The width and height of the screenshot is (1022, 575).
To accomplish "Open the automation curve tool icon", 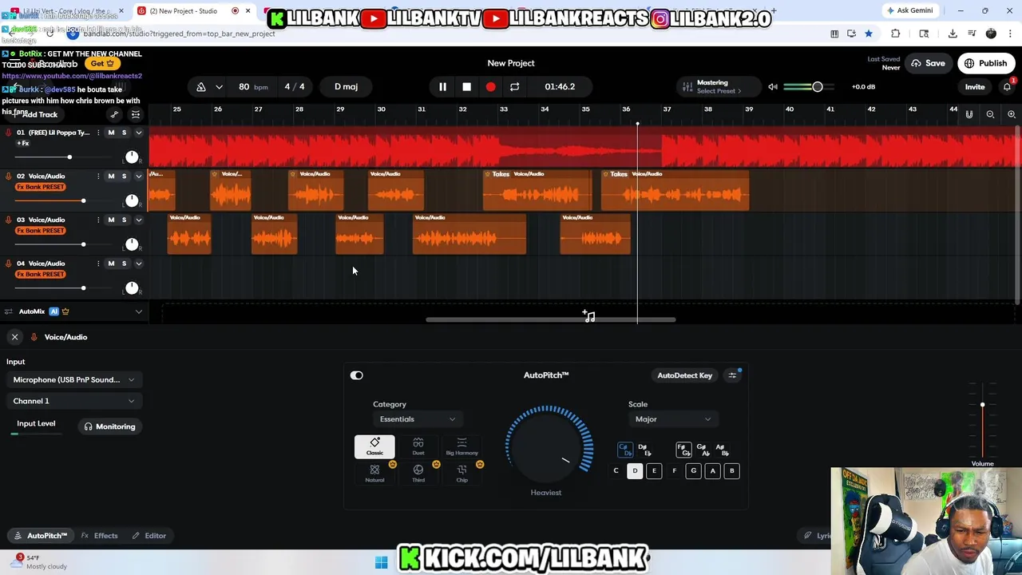I will click(x=114, y=114).
